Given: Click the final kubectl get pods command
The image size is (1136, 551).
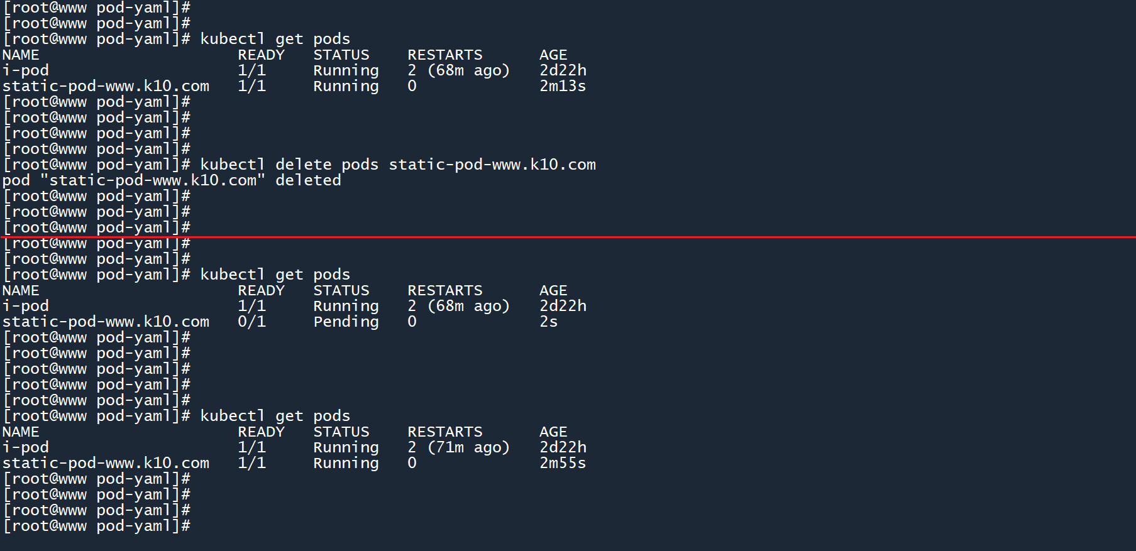Looking at the screenshot, I should coord(275,416).
